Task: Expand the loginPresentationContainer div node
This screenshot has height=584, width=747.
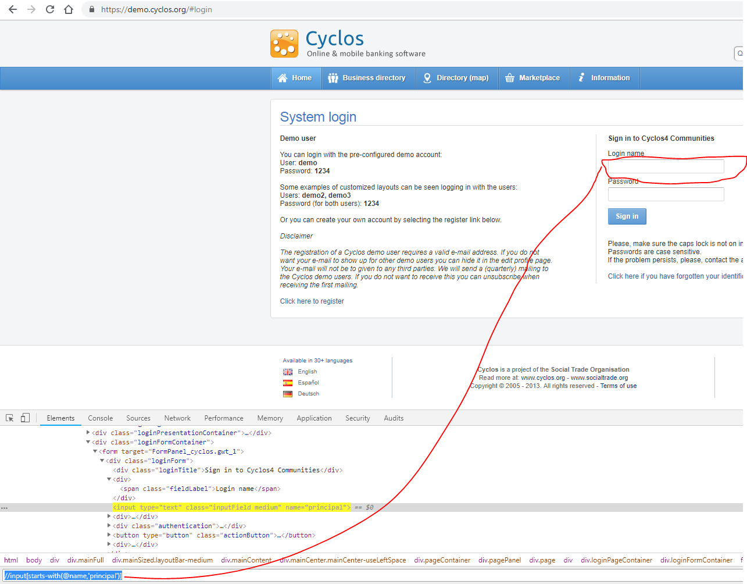Action: click(x=88, y=433)
